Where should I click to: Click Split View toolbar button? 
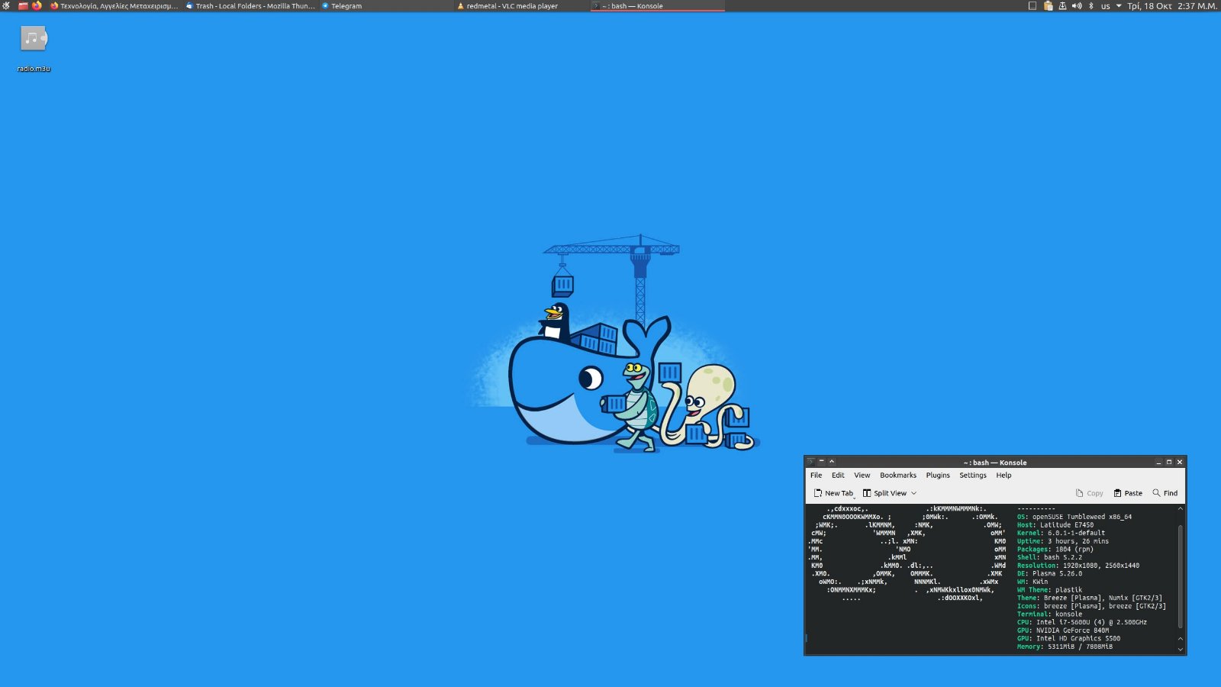(x=884, y=493)
